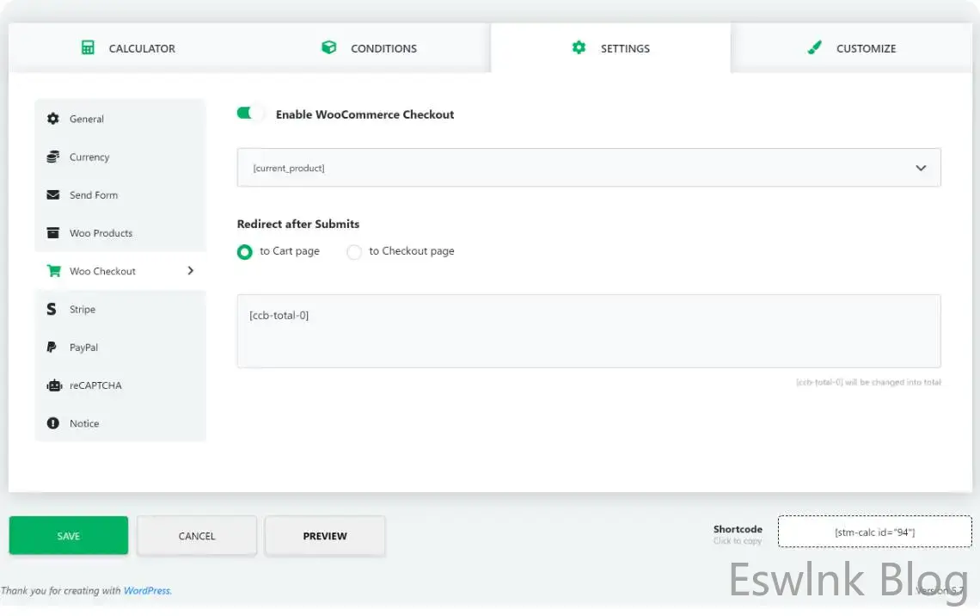Disable the WooCommerce Checkout toggle

249,114
